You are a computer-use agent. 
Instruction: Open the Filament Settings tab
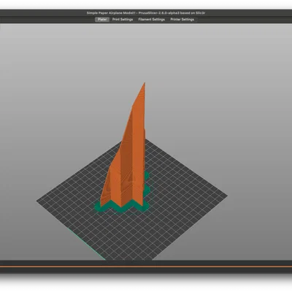click(152, 20)
